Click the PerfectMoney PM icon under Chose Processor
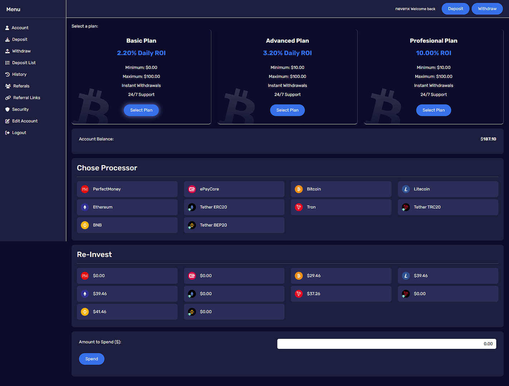509x386 pixels. coord(85,189)
